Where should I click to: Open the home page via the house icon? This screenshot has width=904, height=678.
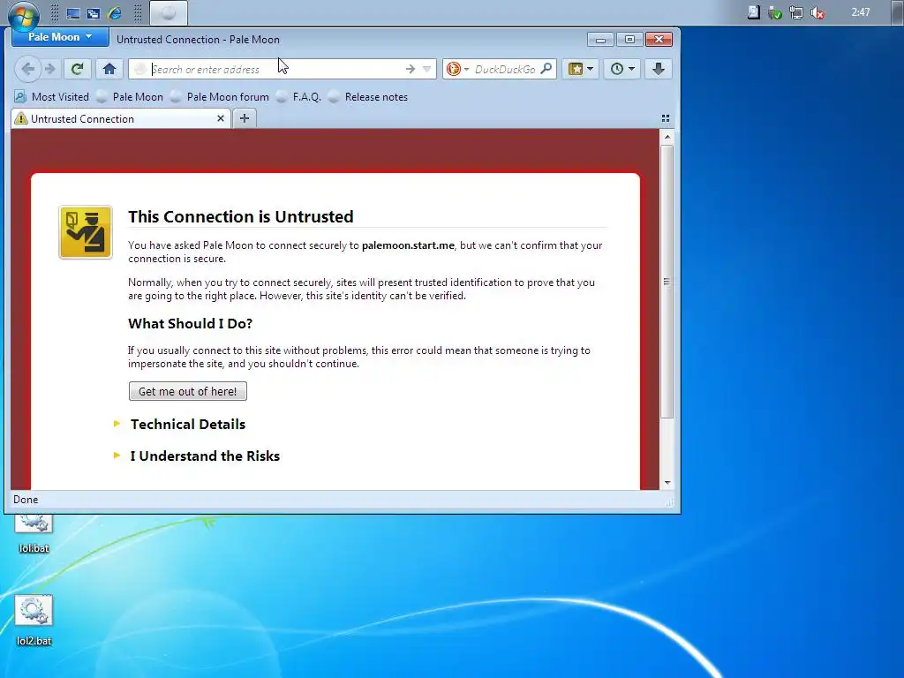pos(109,69)
